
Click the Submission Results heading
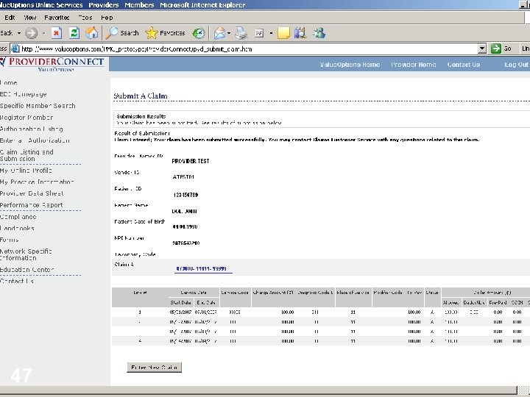141,116
